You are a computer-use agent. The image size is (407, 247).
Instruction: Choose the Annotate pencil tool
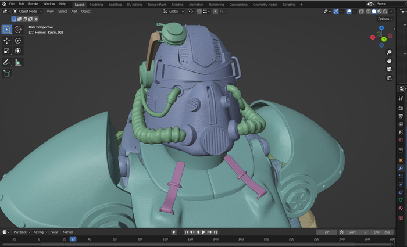coord(7,62)
